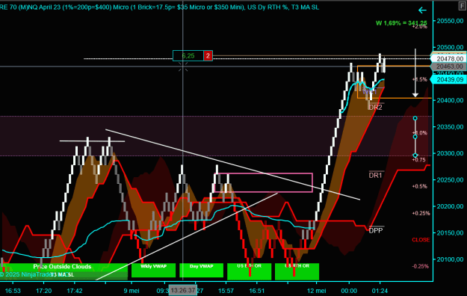467x296 pixels.
Task: Click the DR1 pivot level label
Action: [375, 175]
